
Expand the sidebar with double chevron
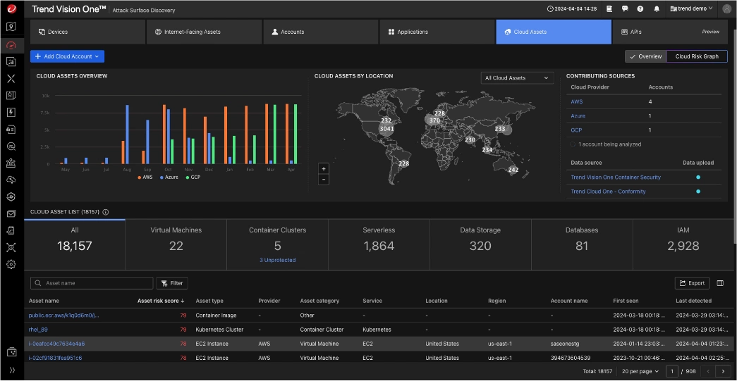(x=12, y=370)
